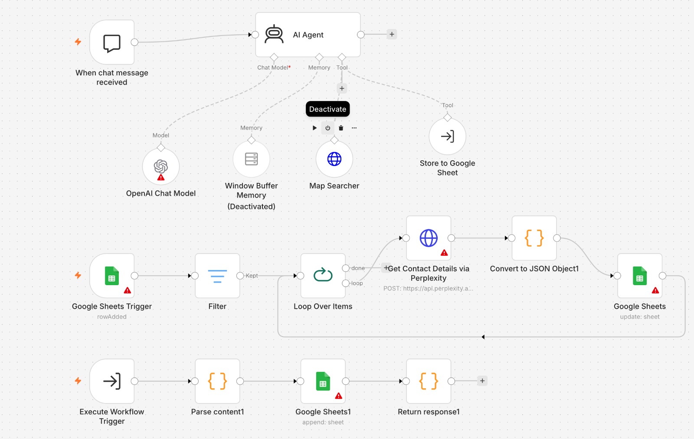The width and height of the screenshot is (694, 439).
Task: Delete the Map Searcher node with trash icon
Action: pyautogui.click(x=341, y=128)
